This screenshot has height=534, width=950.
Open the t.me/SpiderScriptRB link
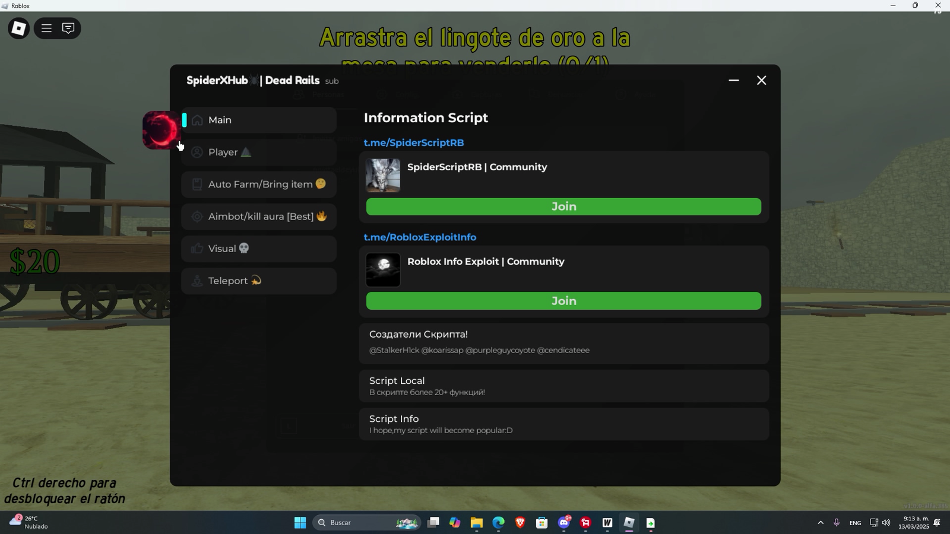(x=414, y=142)
